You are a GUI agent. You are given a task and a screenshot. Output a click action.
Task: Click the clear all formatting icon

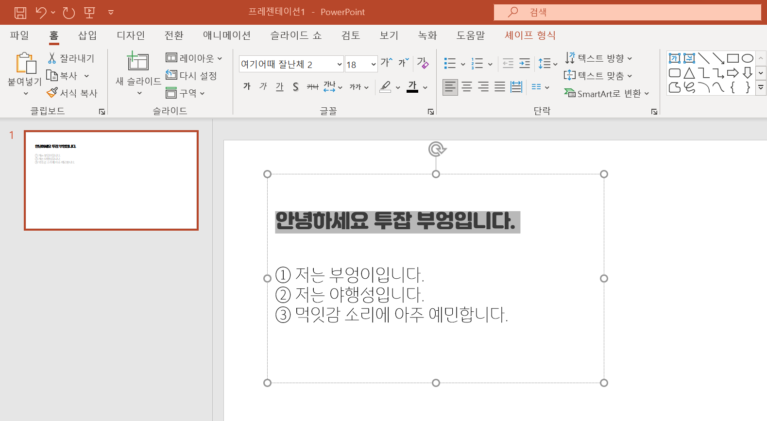pos(423,63)
